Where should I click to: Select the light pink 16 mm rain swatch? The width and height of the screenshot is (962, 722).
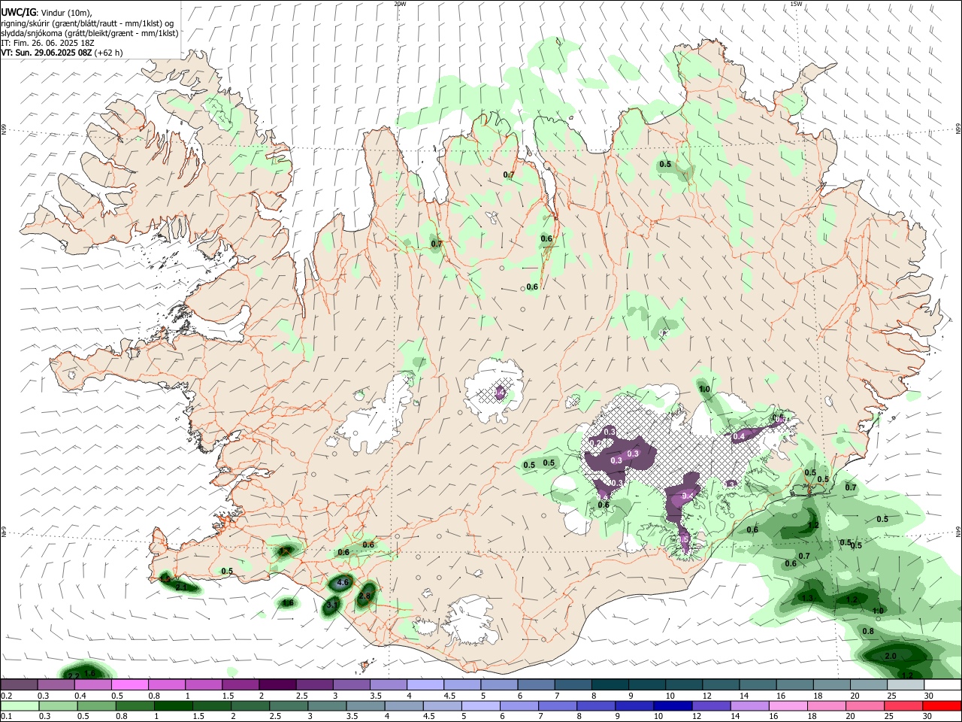tap(788, 705)
